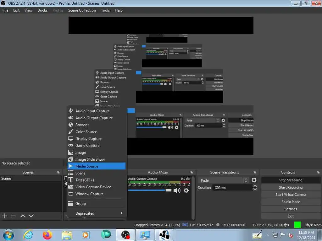Open the Tools menu

[105, 10]
